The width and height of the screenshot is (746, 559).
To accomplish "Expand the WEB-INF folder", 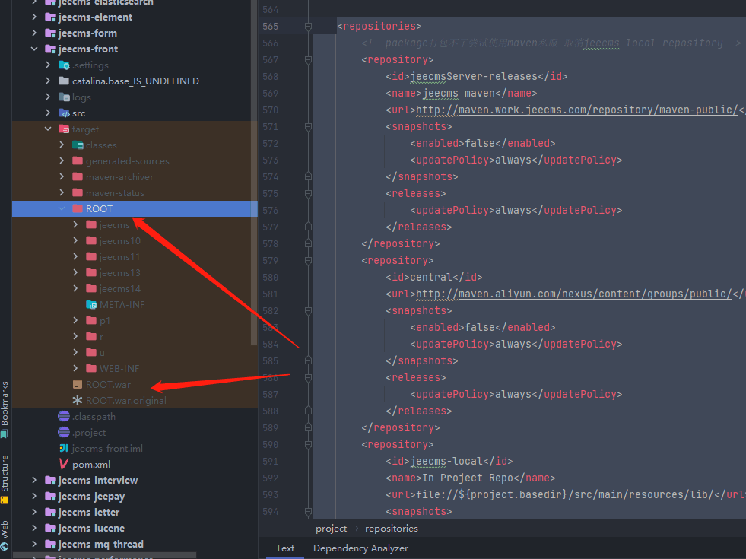I will 75,368.
